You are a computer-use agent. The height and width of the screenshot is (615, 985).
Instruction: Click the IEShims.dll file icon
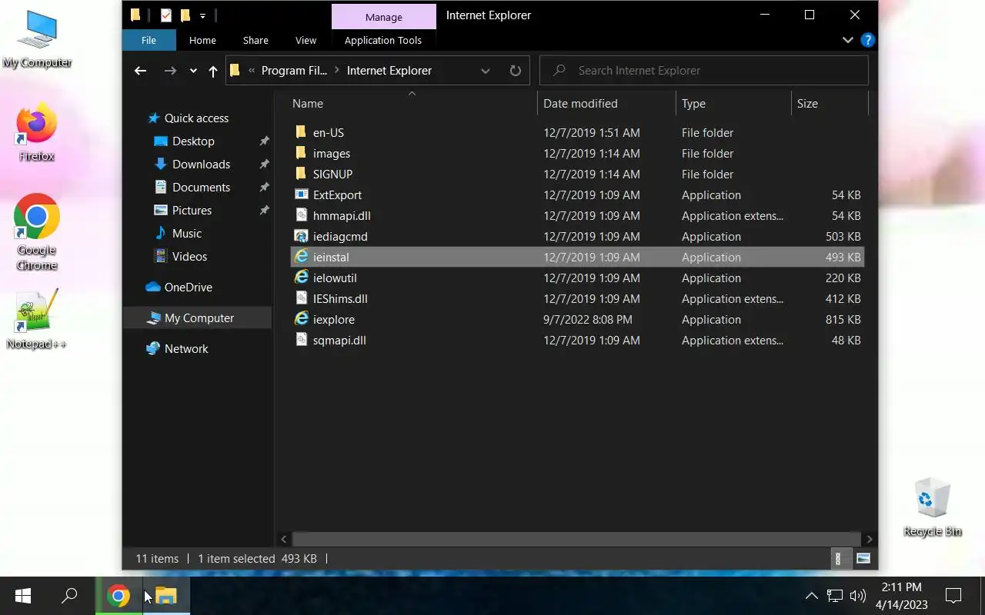click(x=301, y=298)
